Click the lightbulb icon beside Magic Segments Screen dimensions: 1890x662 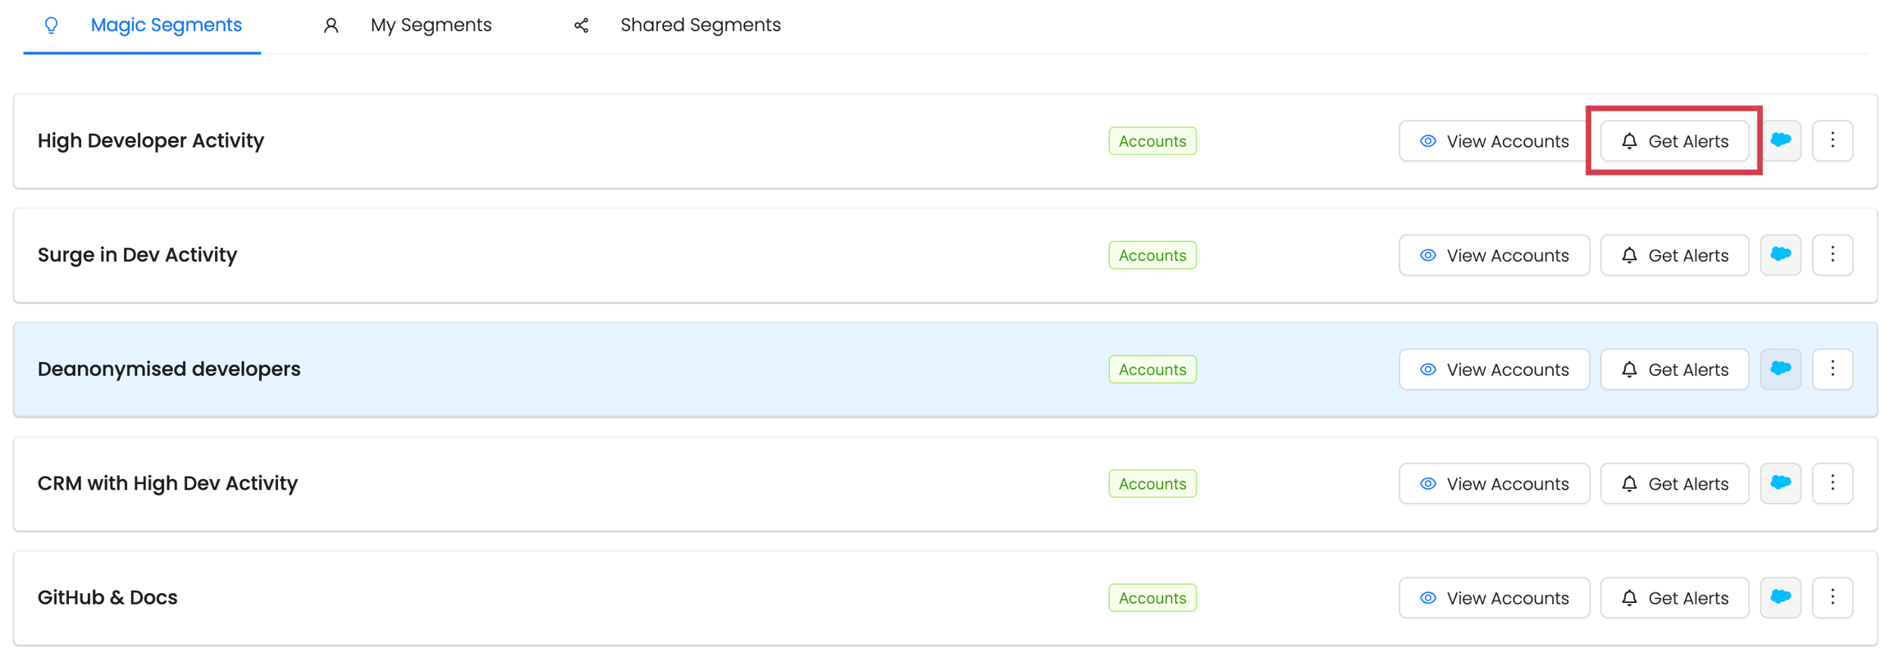52,25
